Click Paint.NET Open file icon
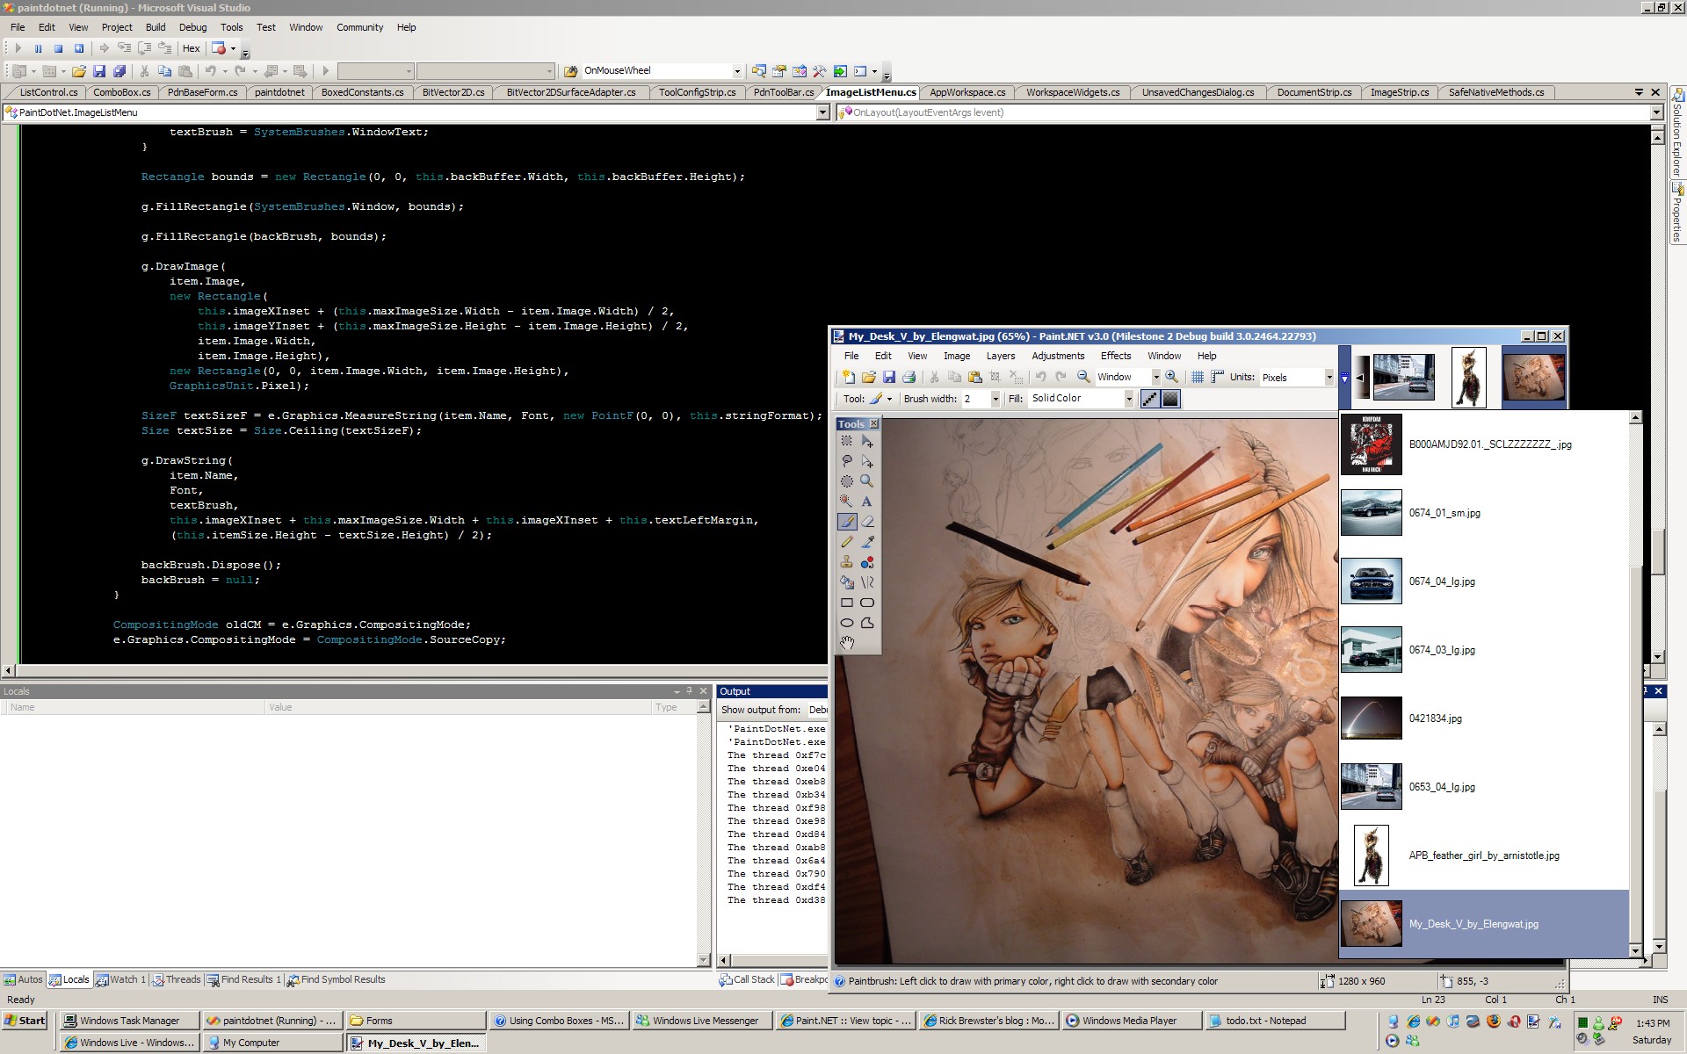This screenshot has width=1687, height=1054. (869, 377)
